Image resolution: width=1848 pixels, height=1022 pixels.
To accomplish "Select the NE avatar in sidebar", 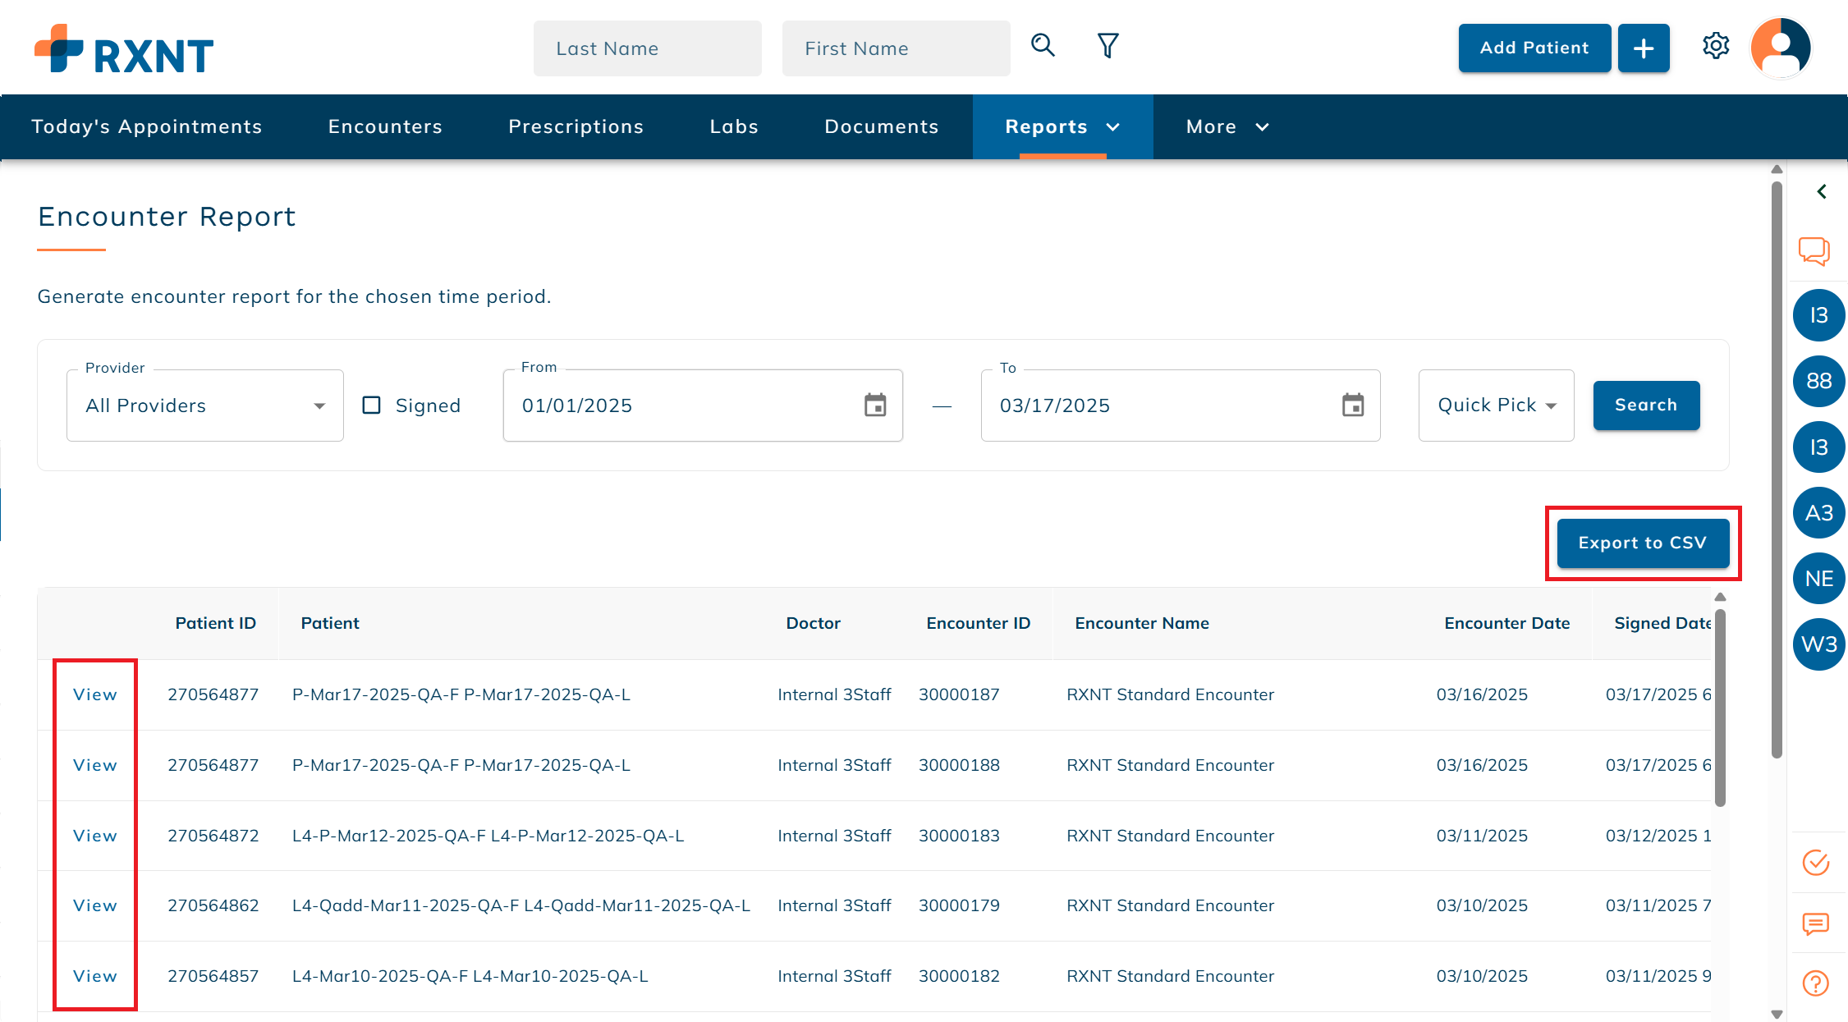I will click(1818, 579).
